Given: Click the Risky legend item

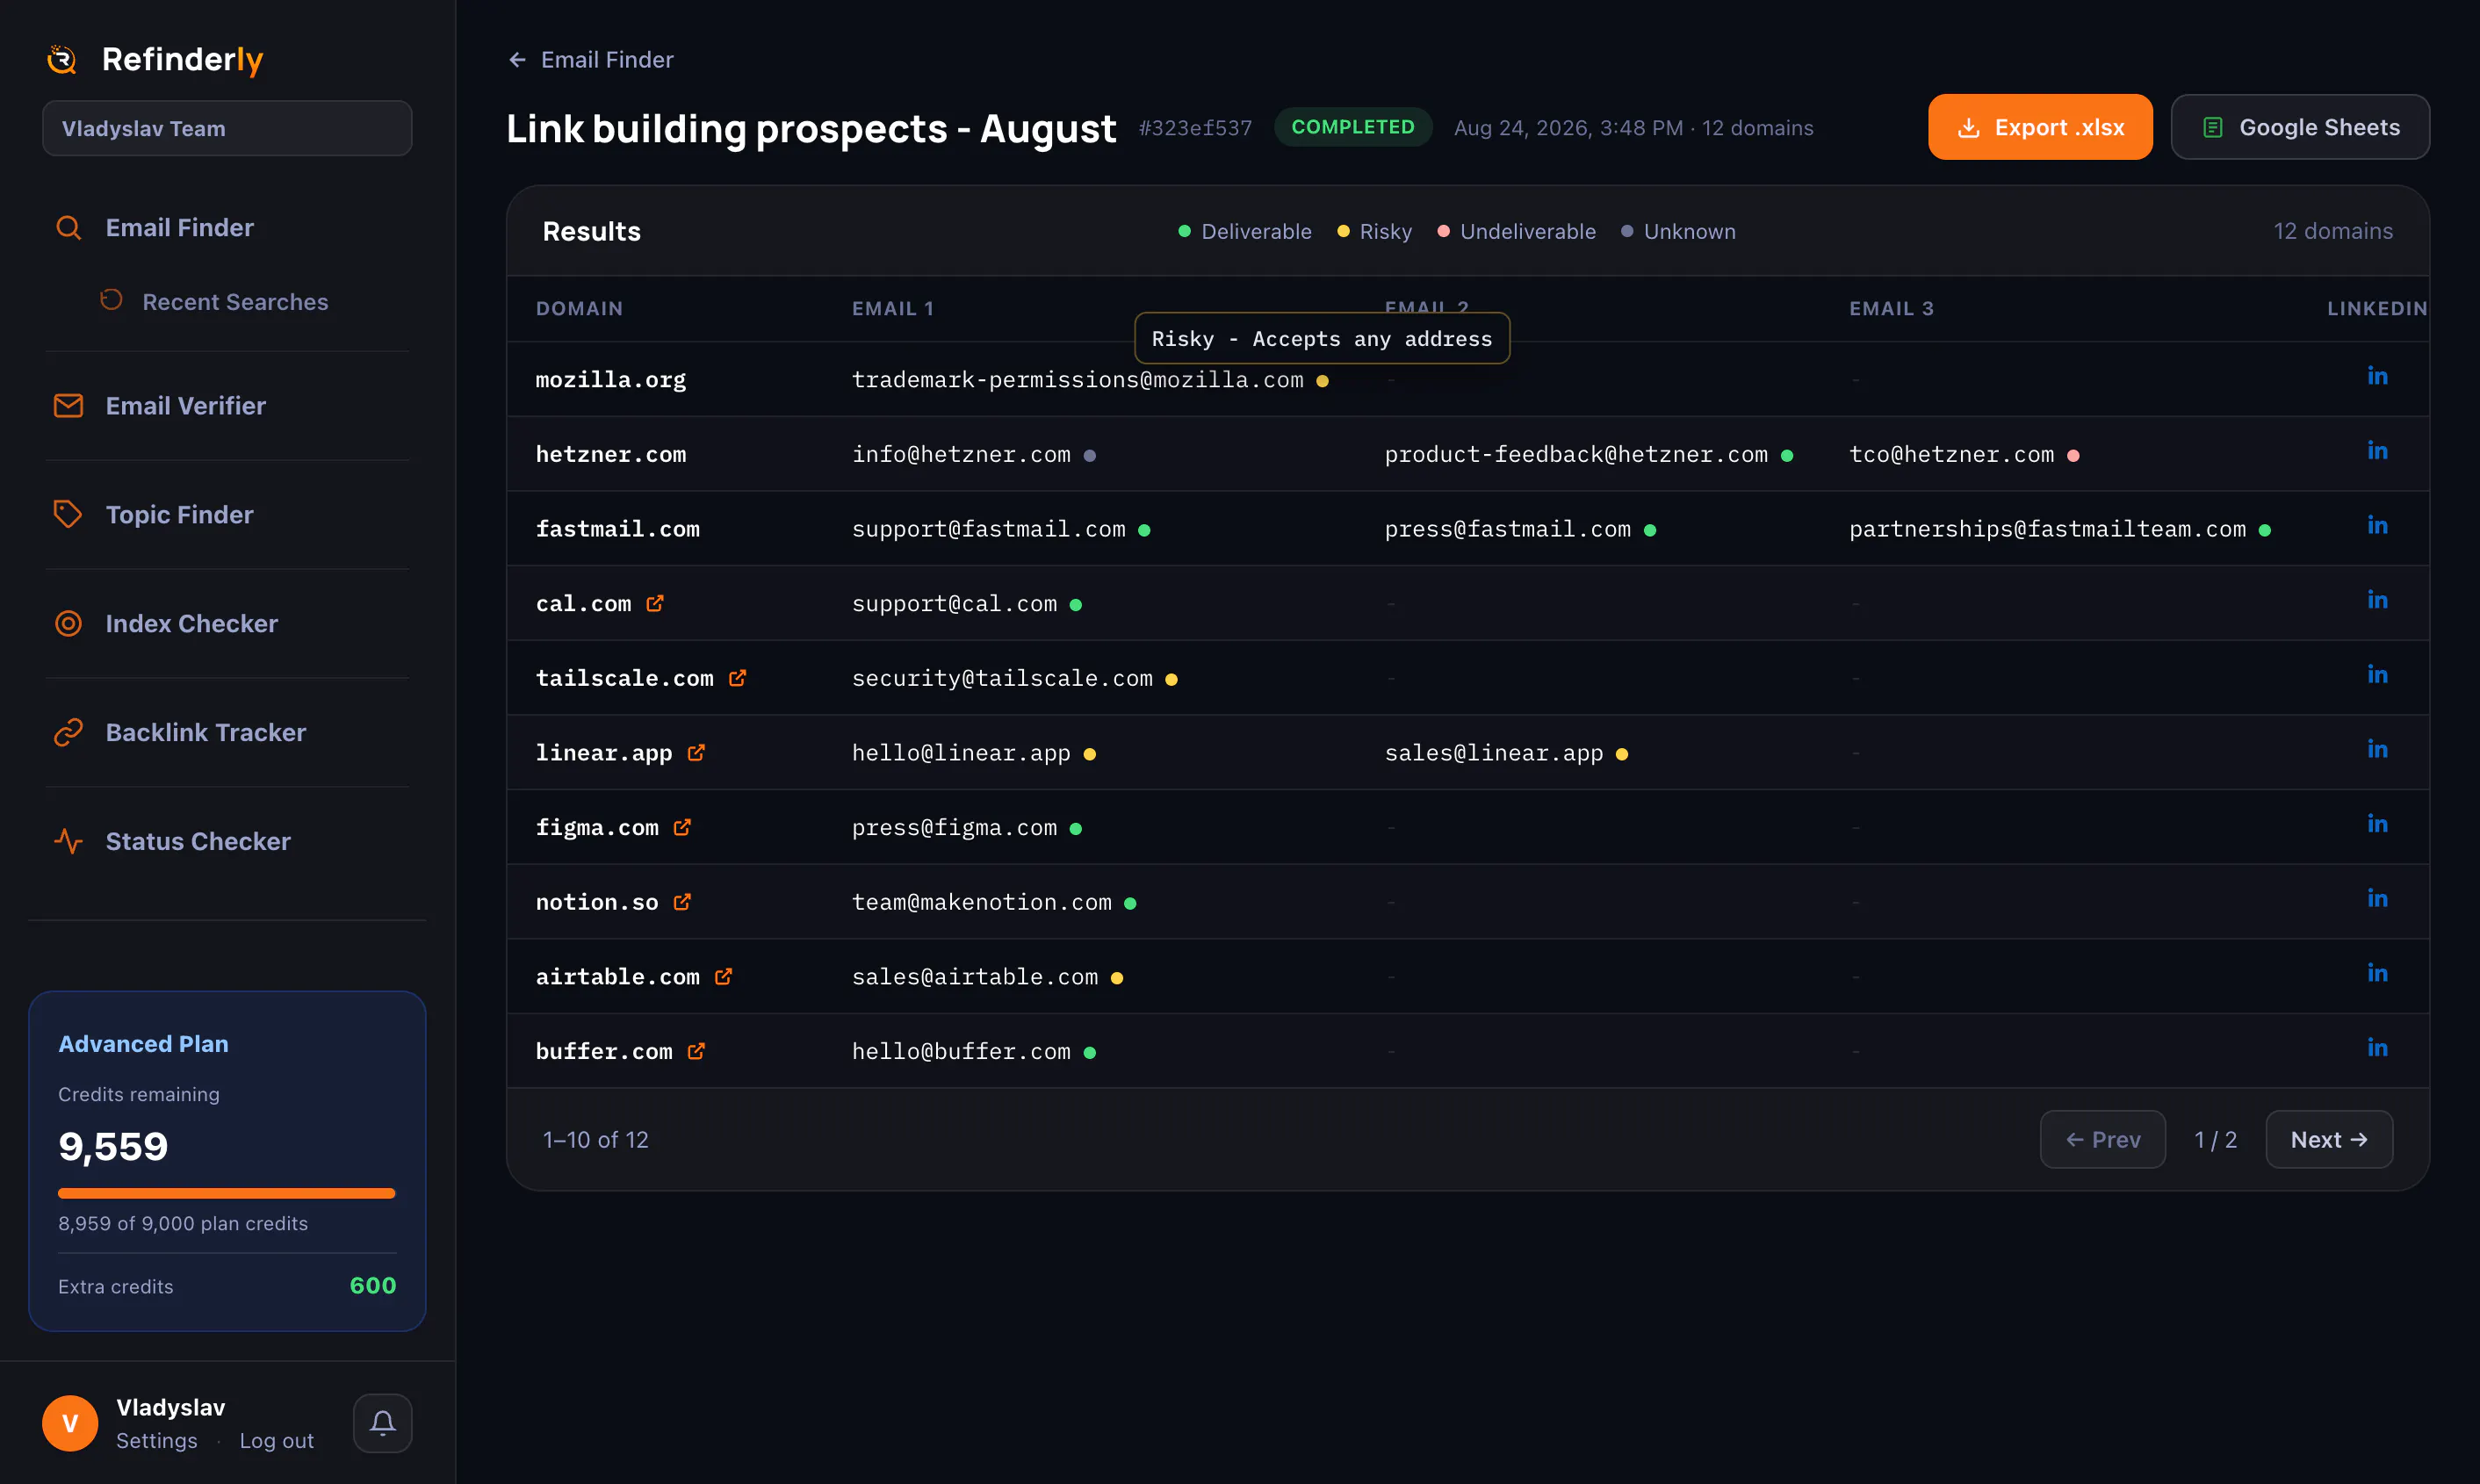Looking at the screenshot, I should (1374, 231).
